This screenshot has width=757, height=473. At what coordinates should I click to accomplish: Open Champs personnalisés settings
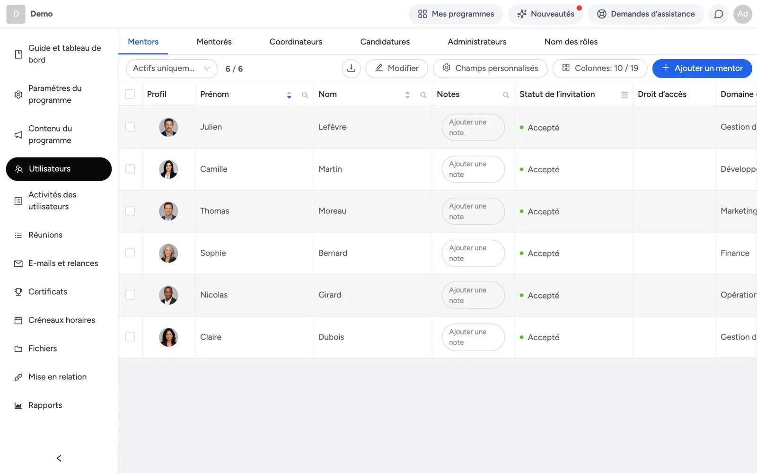tap(490, 68)
